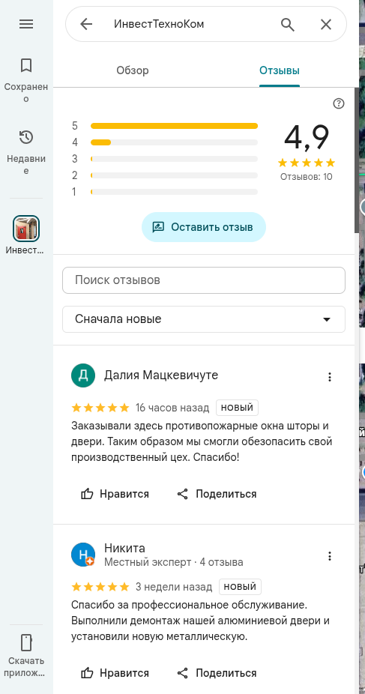This screenshot has height=694, width=365.
Task: Go back with the arrow in search box
Action: coord(86,24)
